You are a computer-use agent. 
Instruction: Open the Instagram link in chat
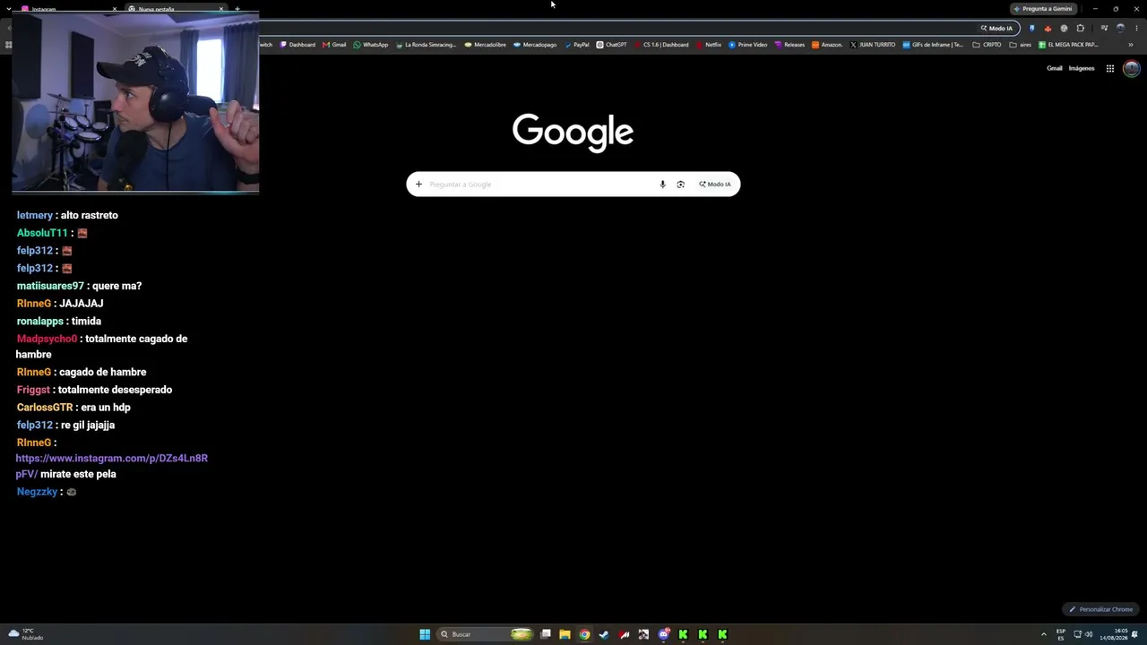[112, 466]
